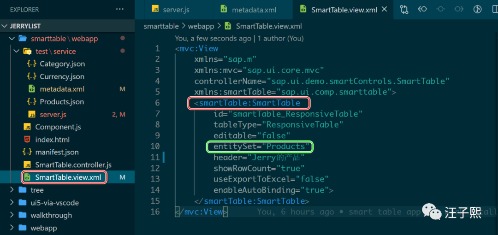The height and width of the screenshot is (235, 498).
Task: Open manifest.json from the file tree
Action: pyautogui.click(x=57, y=152)
